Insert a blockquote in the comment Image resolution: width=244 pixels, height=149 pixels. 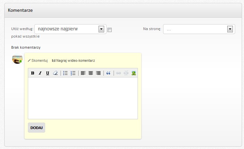click(108, 73)
